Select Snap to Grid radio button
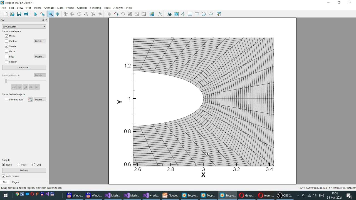The image size is (356, 200). pos(34,165)
